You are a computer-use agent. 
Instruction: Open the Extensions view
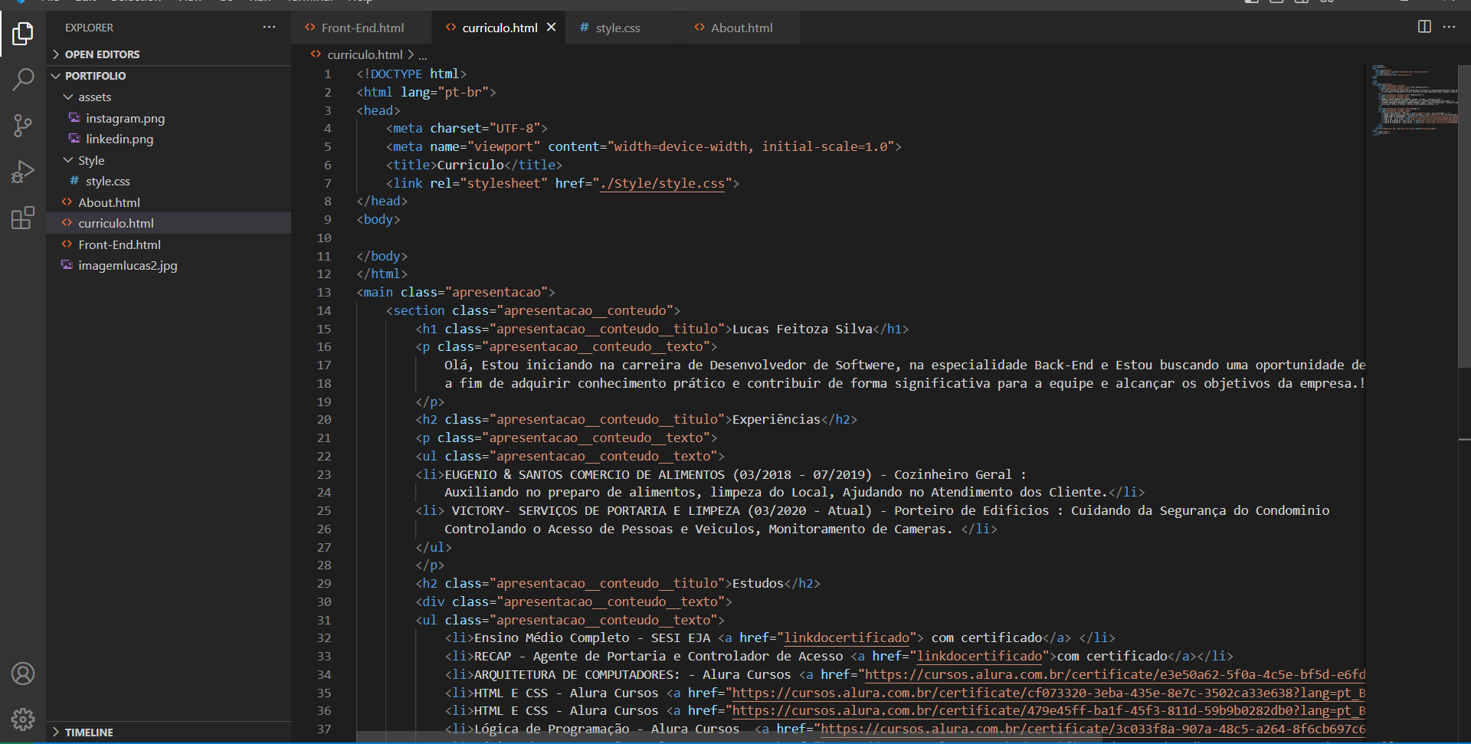23,218
